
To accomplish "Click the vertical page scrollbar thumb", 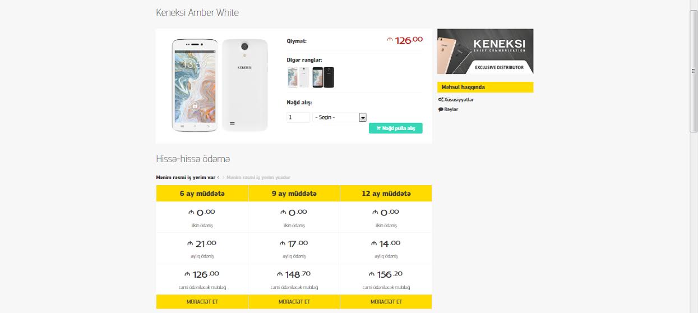I will (694, 71).
